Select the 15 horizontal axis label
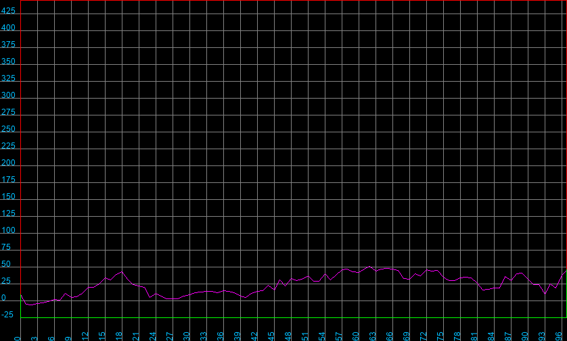Viewport: 567px width, 341px height. [102, 336]
